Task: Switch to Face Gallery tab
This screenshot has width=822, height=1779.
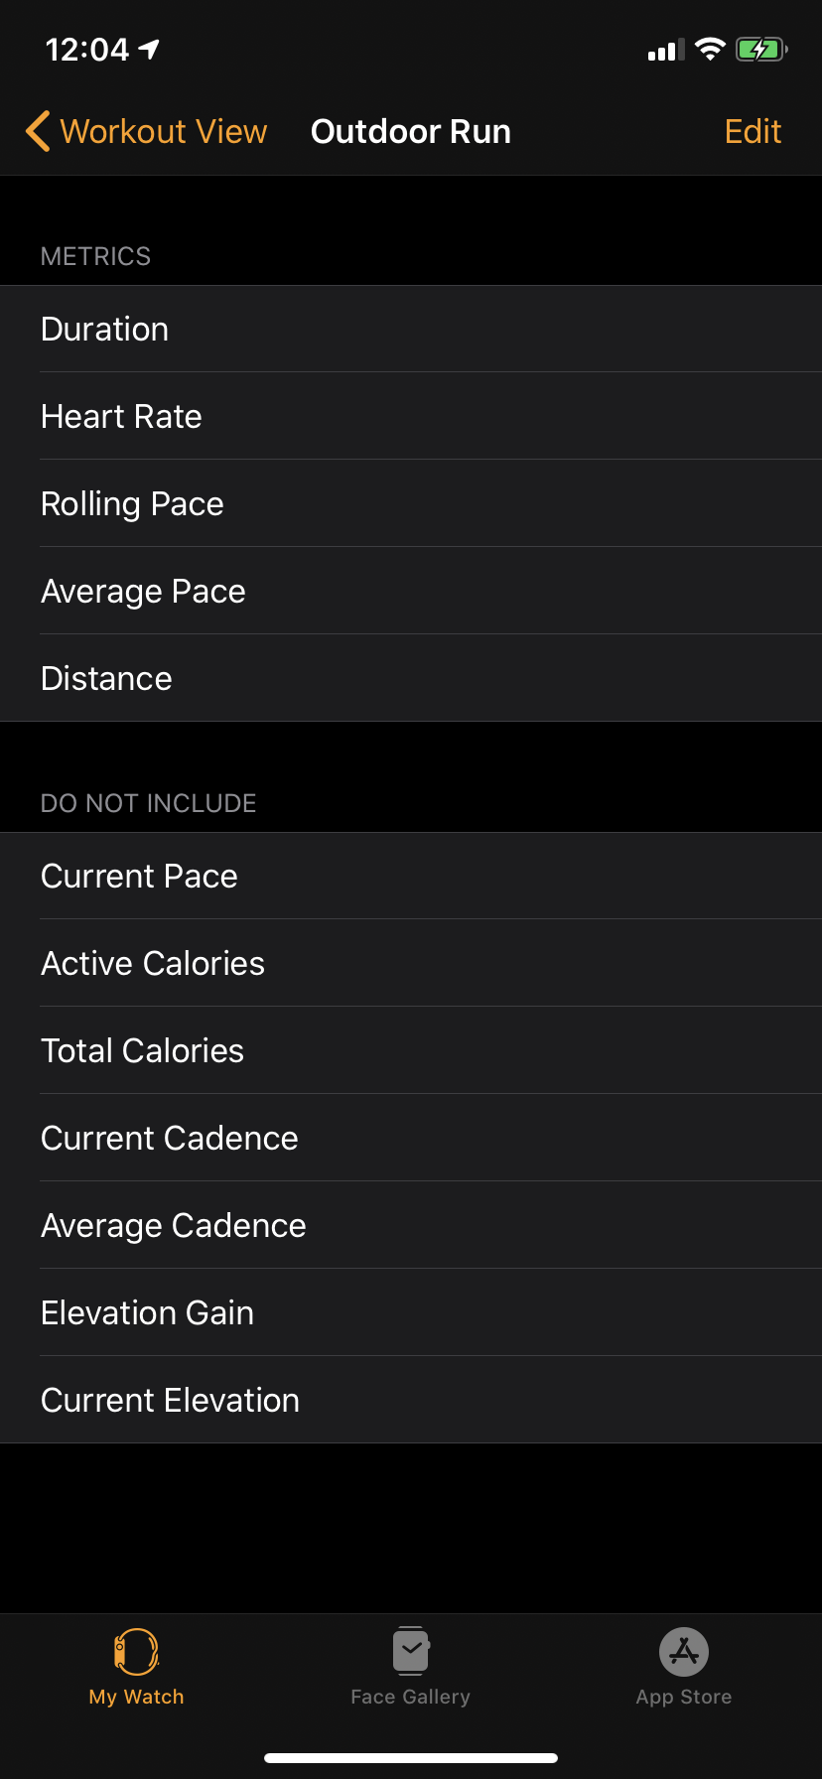Action: point(410,1667)
